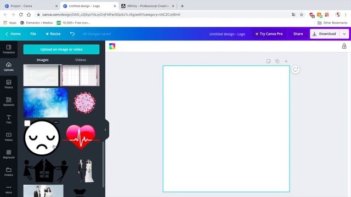Open the Other Bookmarks folder
This screenshot has height=197, width=351.
(332, 23)
